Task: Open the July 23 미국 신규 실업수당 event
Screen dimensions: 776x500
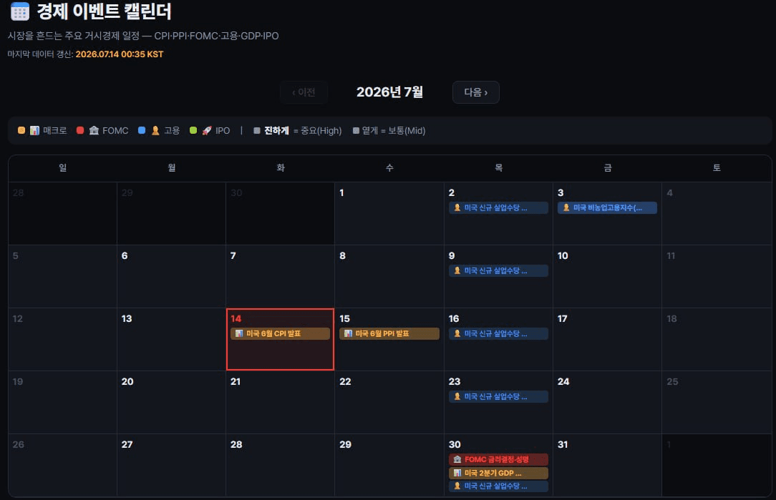Action: point(498,396)
